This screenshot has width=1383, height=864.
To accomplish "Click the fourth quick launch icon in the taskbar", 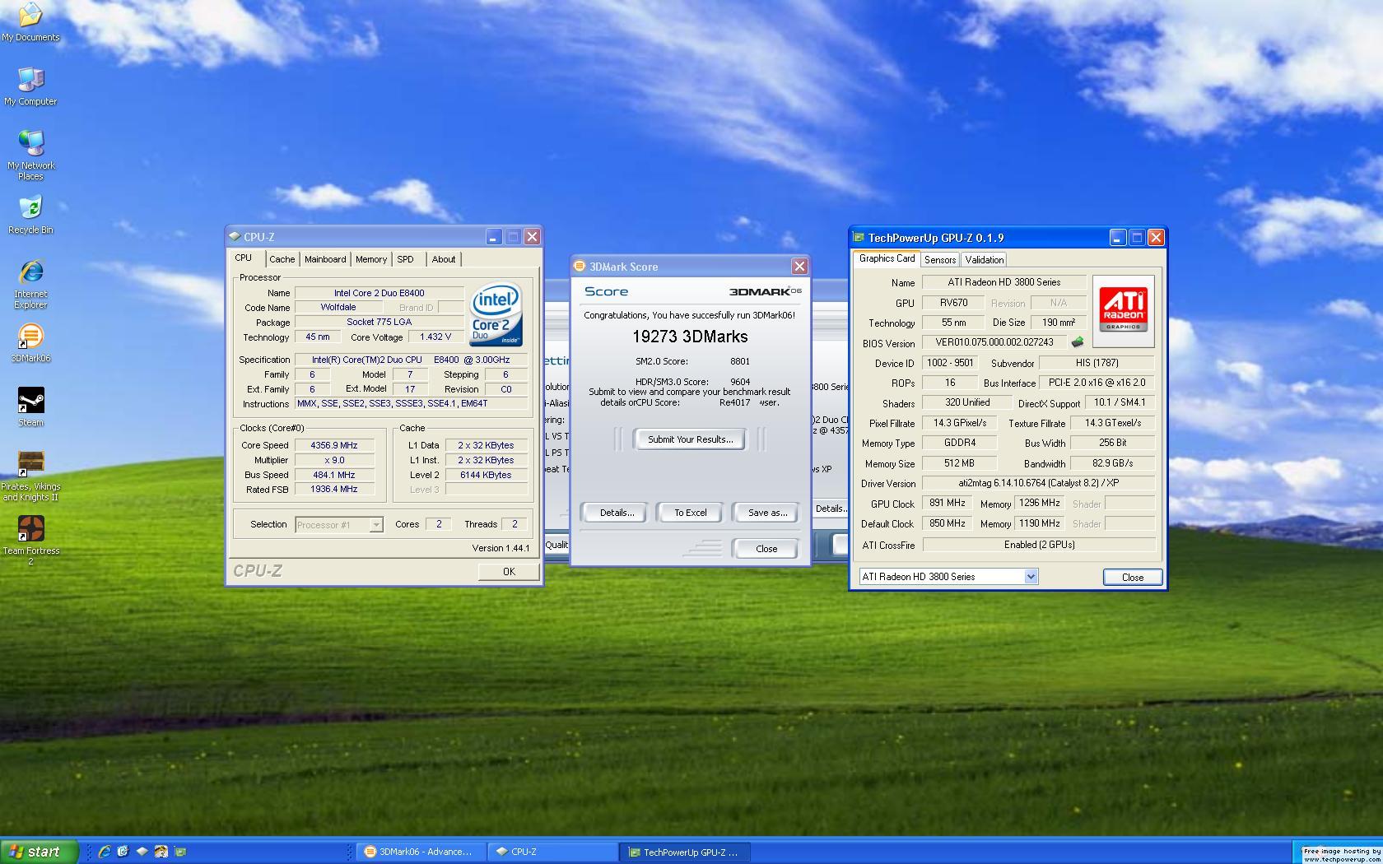I will point(161,852).
